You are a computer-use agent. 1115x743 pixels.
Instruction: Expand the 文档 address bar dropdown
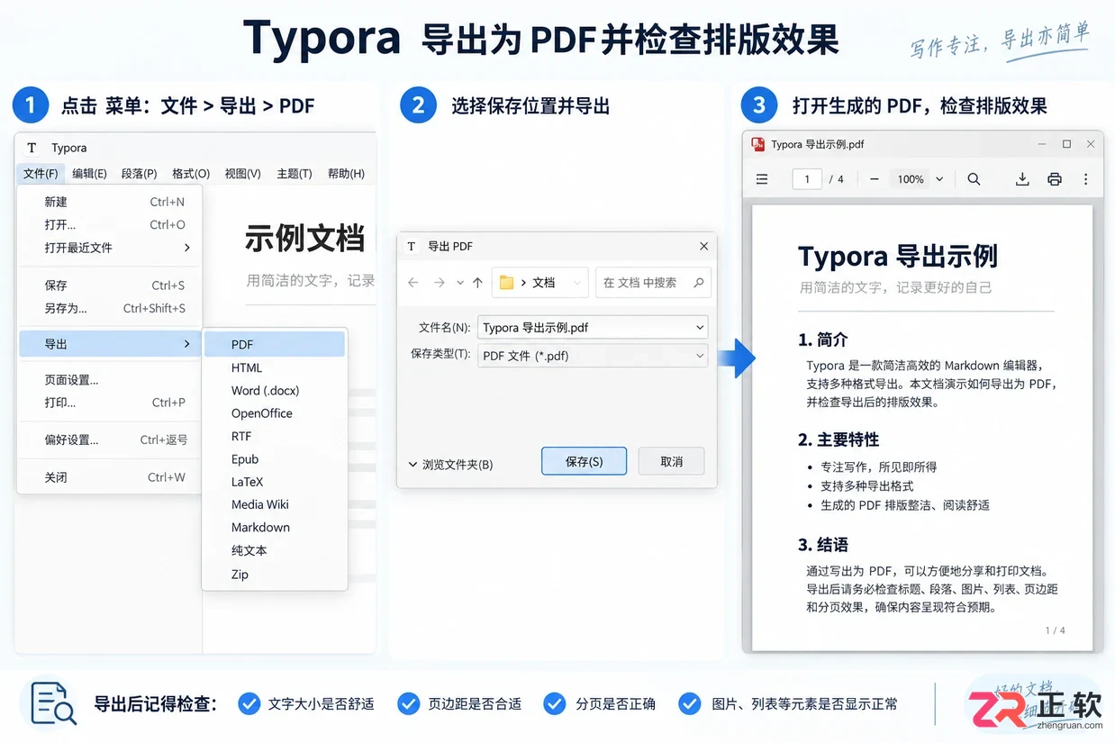tap(576, 283)
